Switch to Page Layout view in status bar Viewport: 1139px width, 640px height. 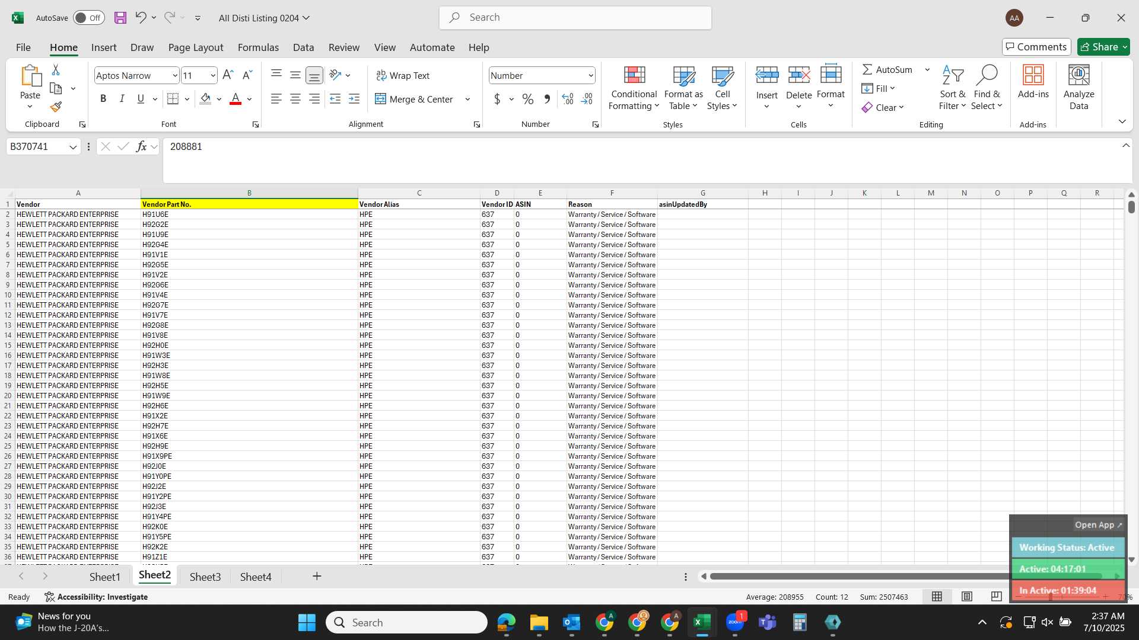coord(967,596)
